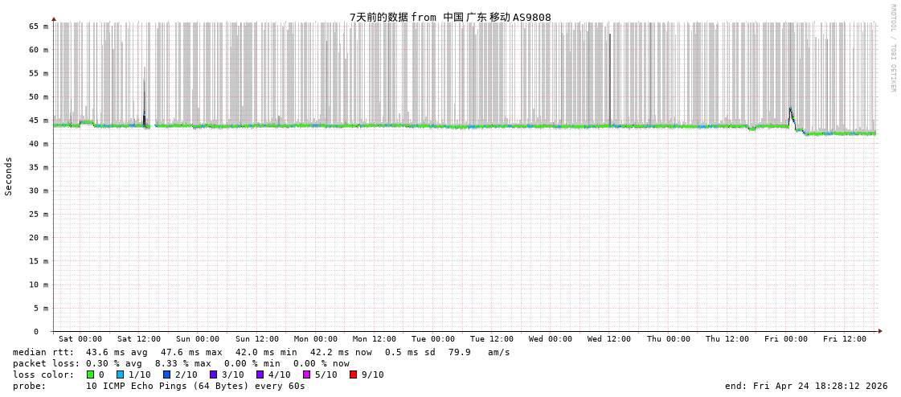Click the graph title mentioning AS9808
This screenshot has width=901, height=397.
click(450, 17)
